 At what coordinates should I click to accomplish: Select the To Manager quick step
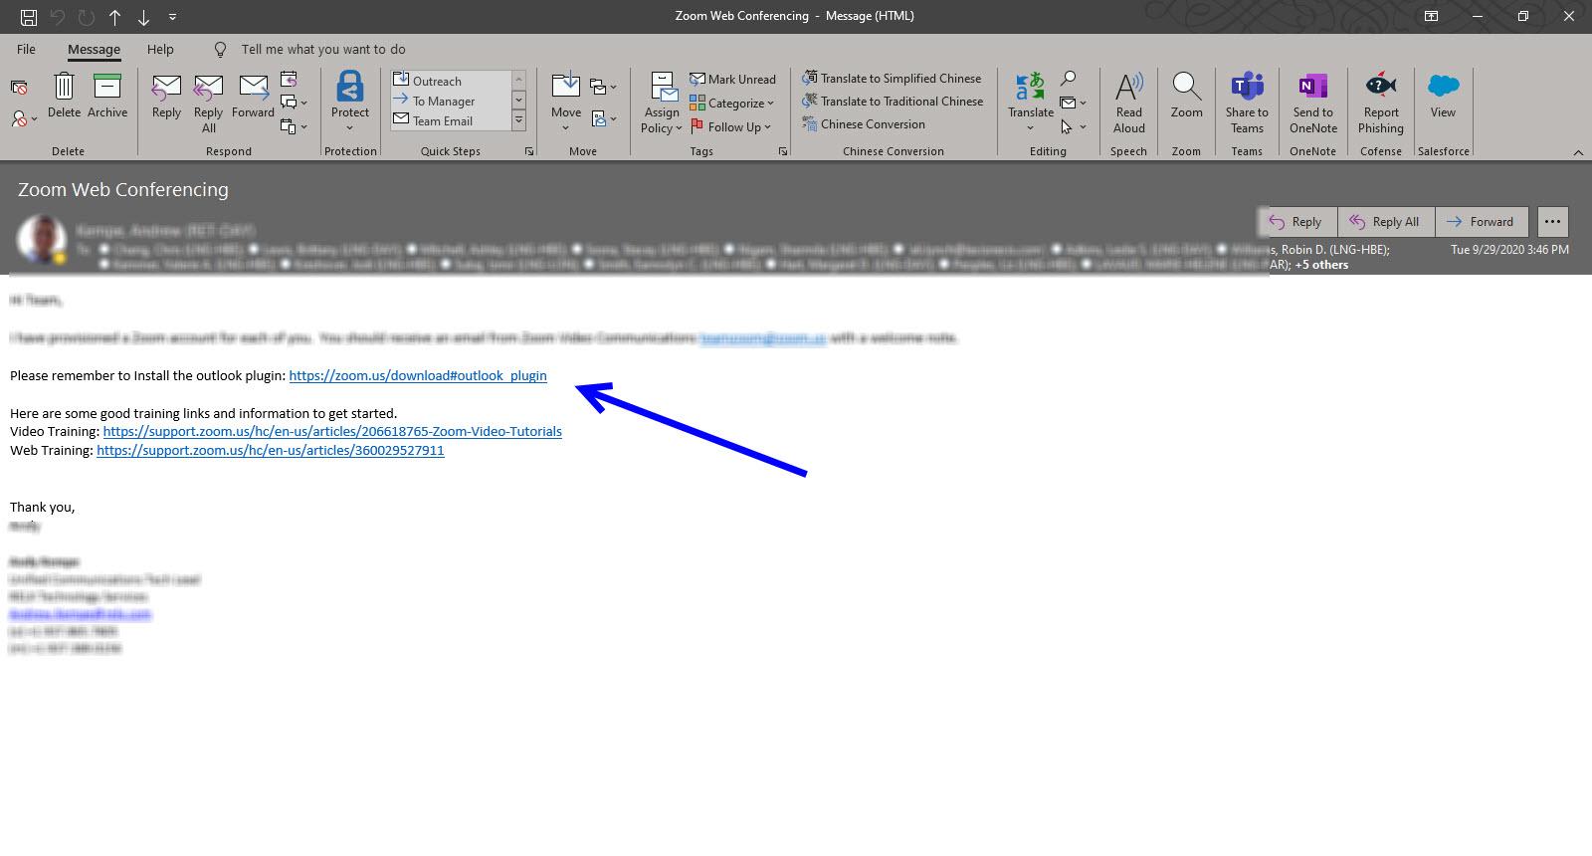451,101
